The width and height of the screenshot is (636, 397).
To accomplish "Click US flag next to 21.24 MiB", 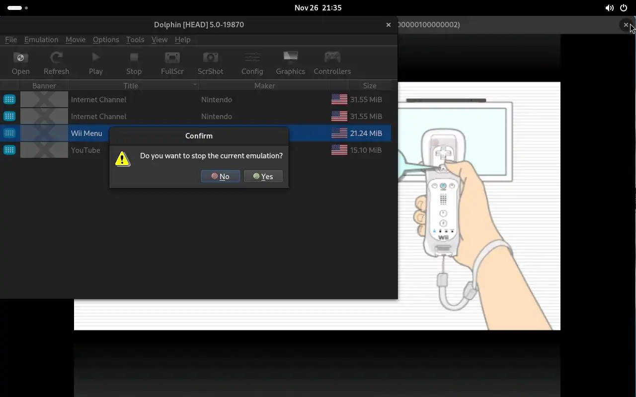I will [339, 133].
